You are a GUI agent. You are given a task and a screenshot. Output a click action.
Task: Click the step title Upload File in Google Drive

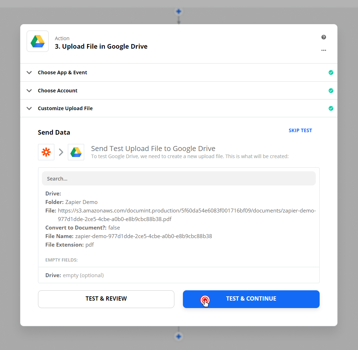pyautogui.click(x=101, y=47)
